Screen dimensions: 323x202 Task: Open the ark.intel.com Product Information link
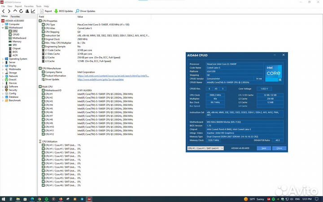click(x=113, y=76)
